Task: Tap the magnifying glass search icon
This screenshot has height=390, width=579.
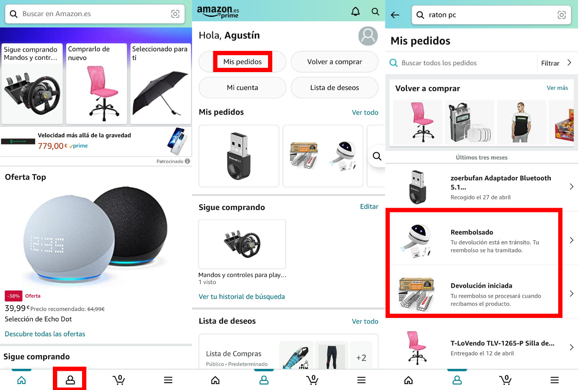Action: (375, 11)
